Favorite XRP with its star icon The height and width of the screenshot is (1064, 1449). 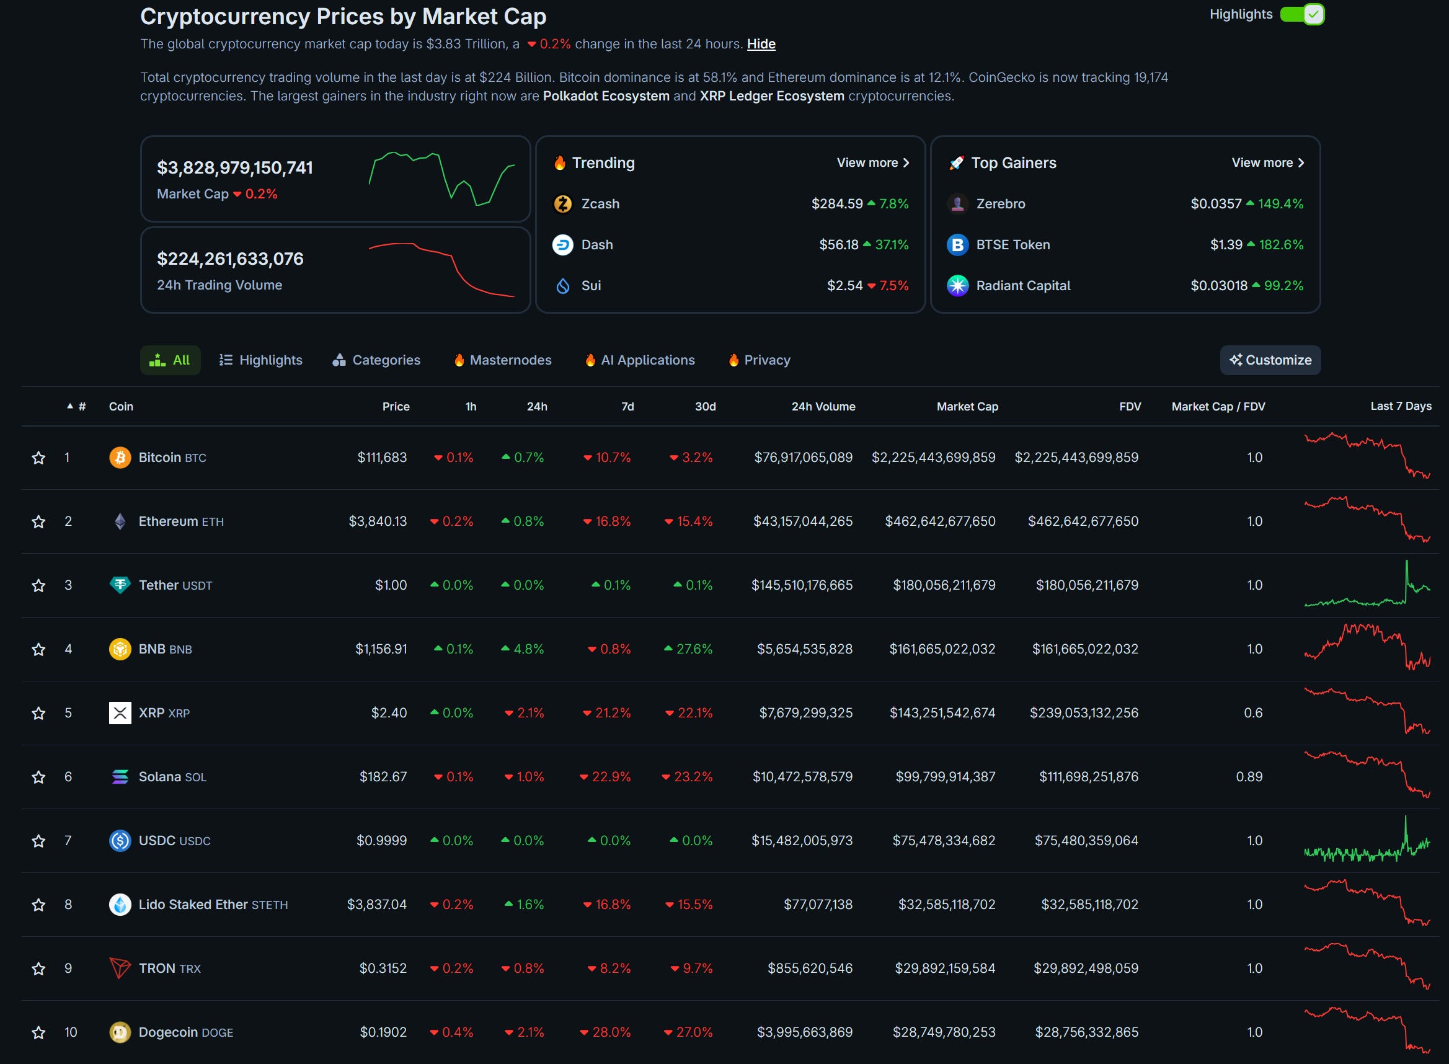point(38,713)
